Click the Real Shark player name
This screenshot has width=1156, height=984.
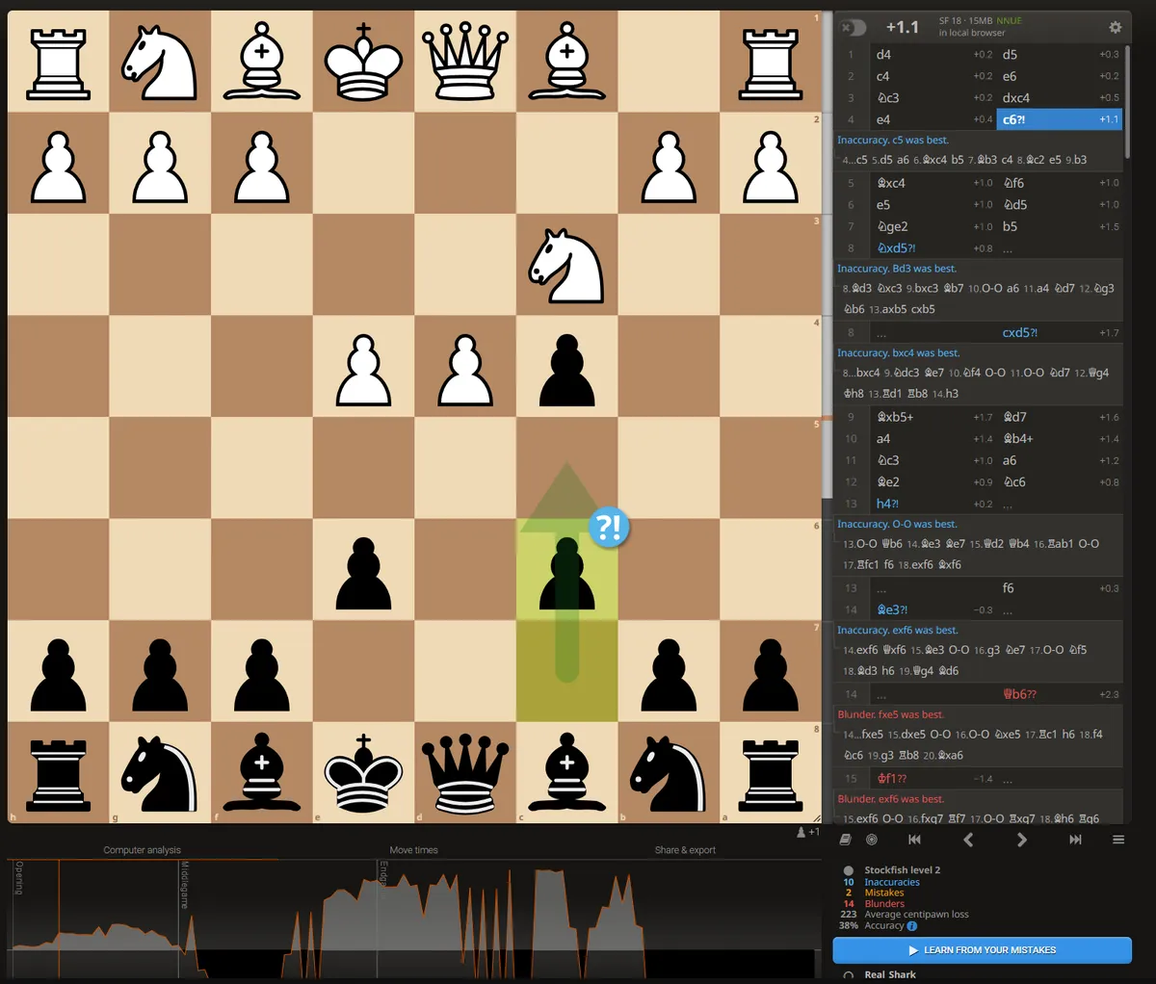[x=891, y=974]
